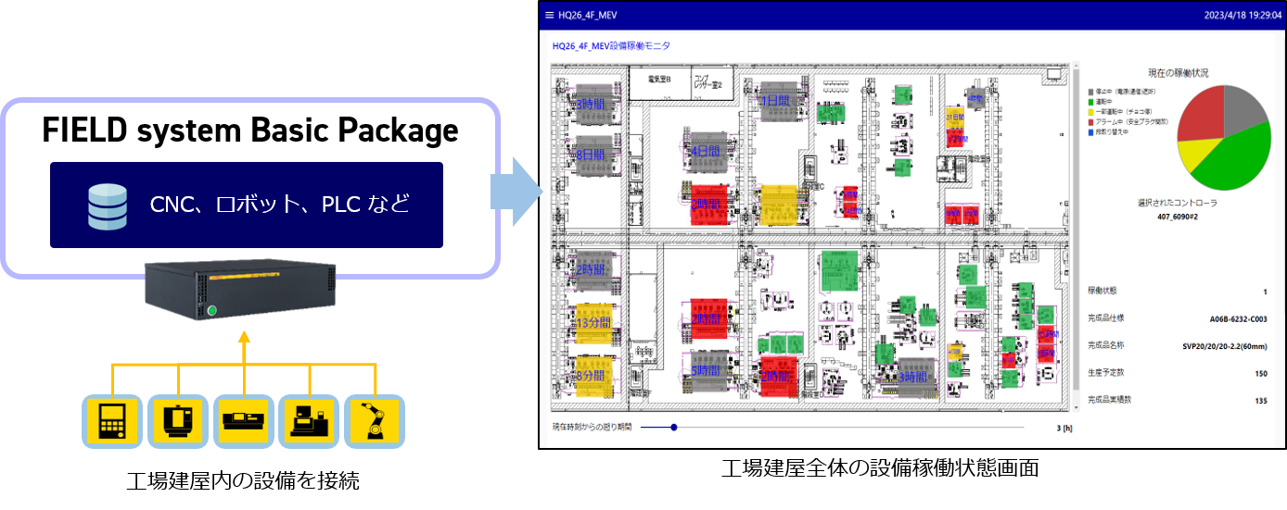Click the floor map scrollbar down arrow
1287x510 pixels.
pos(1076,405)
